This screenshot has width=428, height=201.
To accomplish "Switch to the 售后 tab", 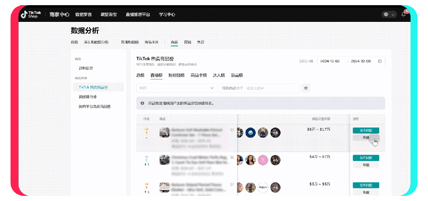I will point(201,42).
